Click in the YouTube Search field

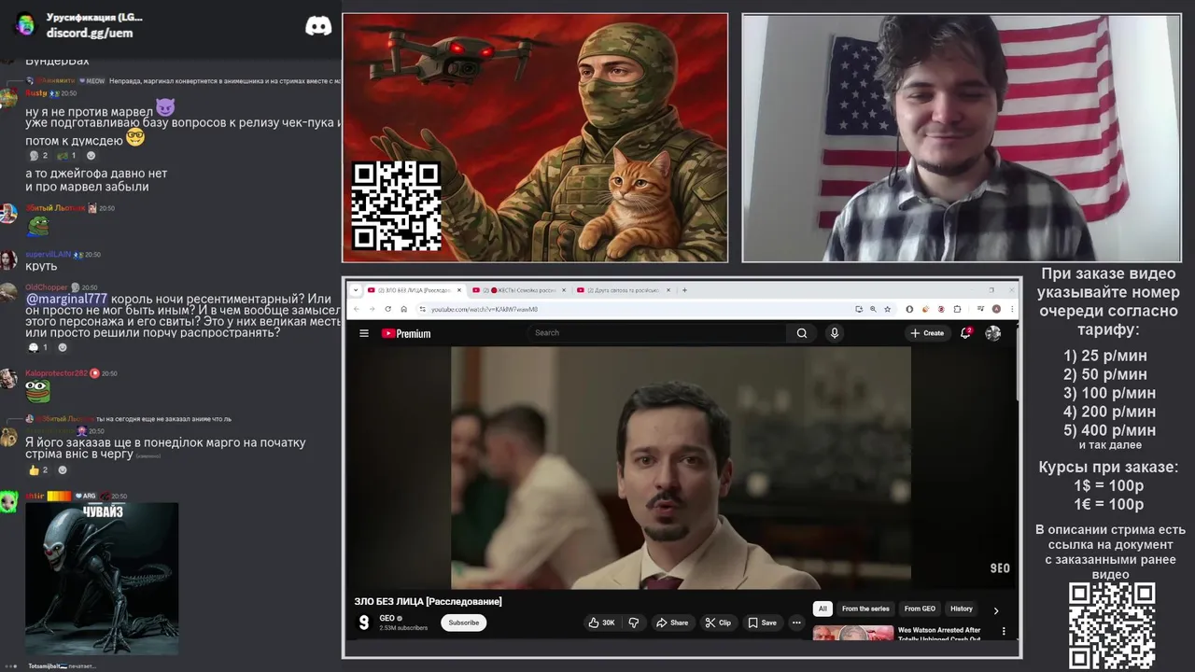(658, 333)
